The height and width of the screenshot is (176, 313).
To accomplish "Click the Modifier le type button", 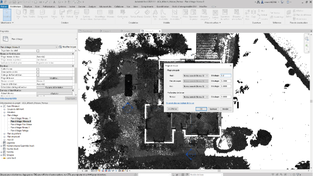I will (67, 47).
